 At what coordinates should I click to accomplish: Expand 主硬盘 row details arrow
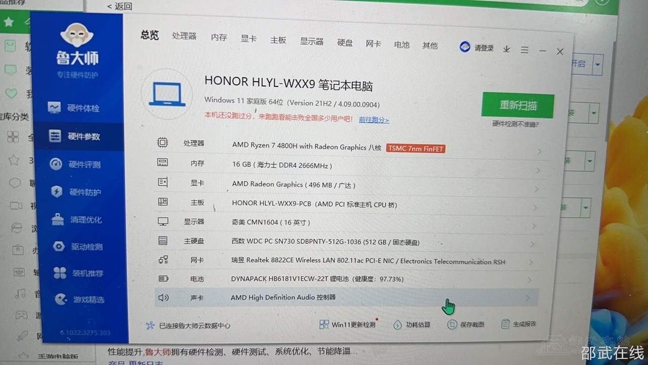pyautogui.click(x=533, y=244)
